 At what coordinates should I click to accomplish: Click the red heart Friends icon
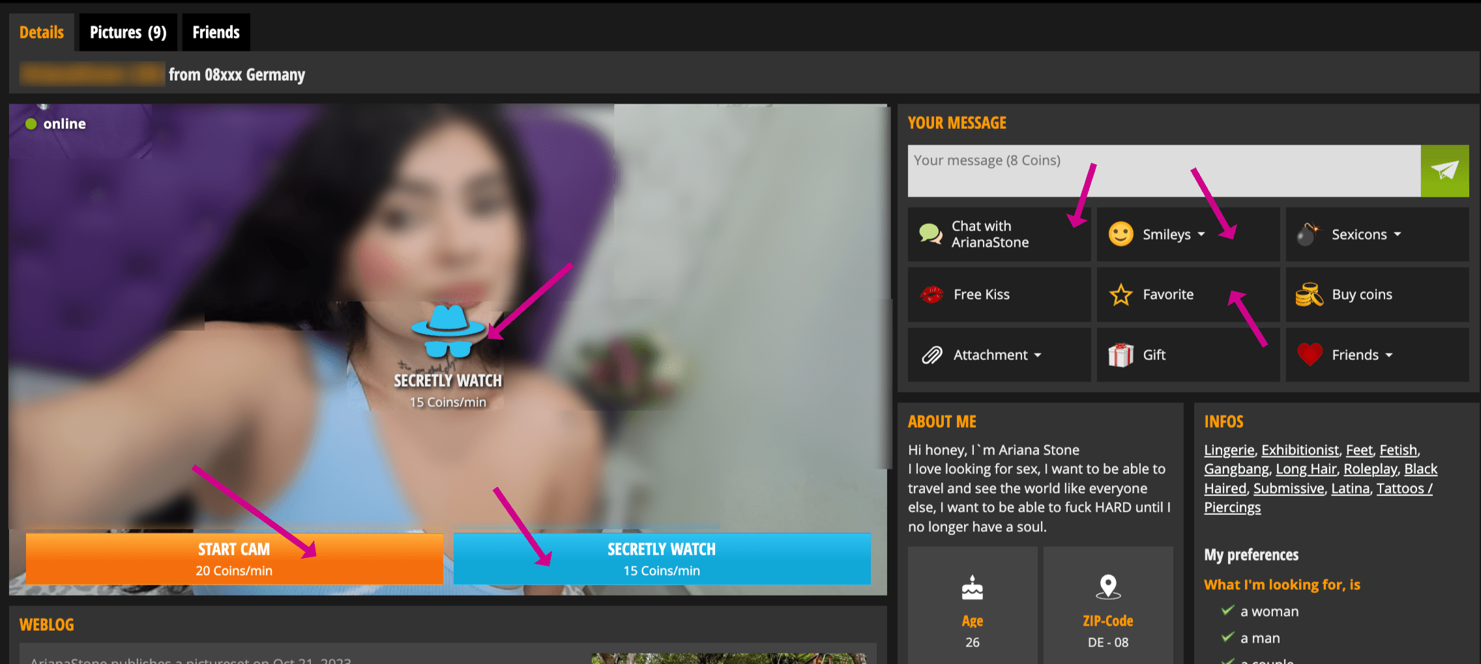1310,355
